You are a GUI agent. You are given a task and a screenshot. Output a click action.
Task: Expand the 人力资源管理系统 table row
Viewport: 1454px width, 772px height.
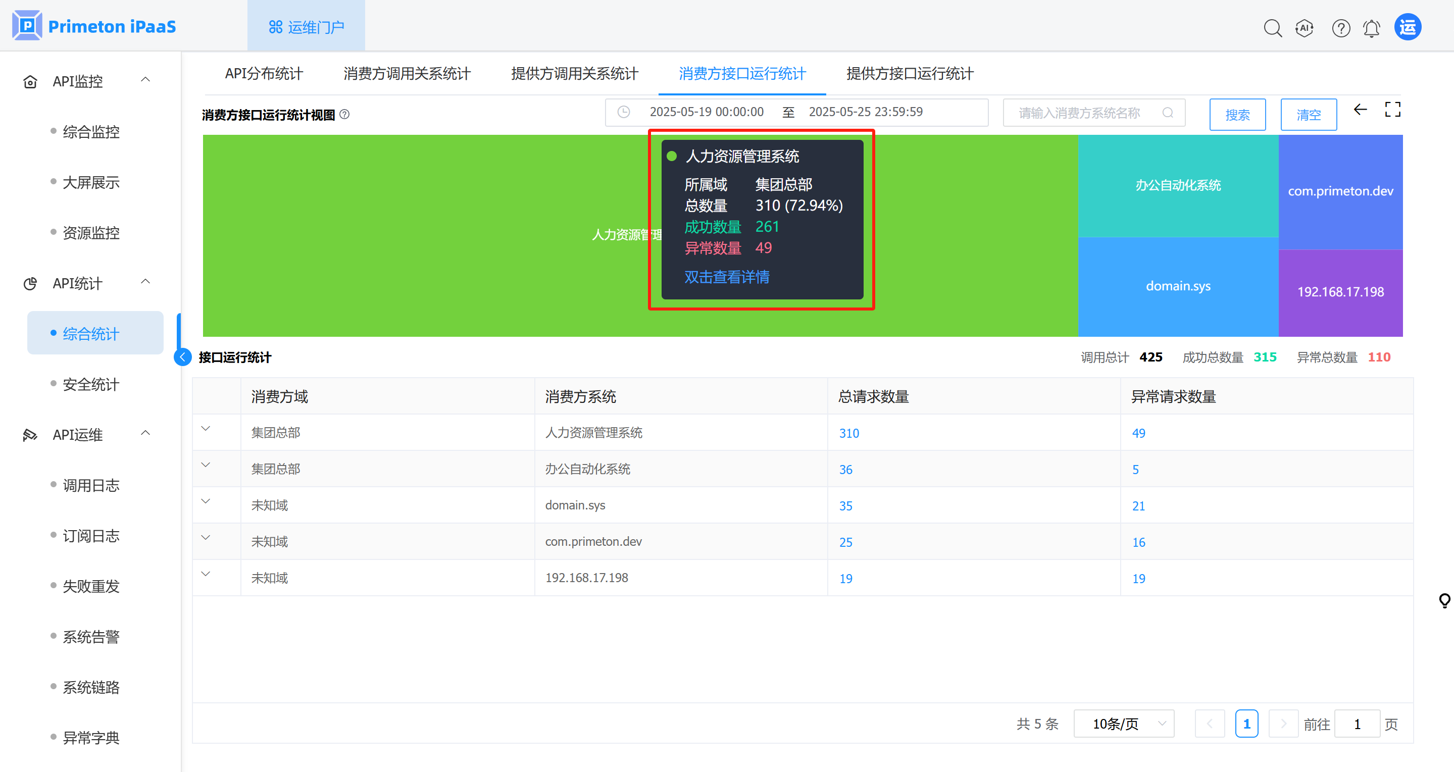[x=206, y=429]
